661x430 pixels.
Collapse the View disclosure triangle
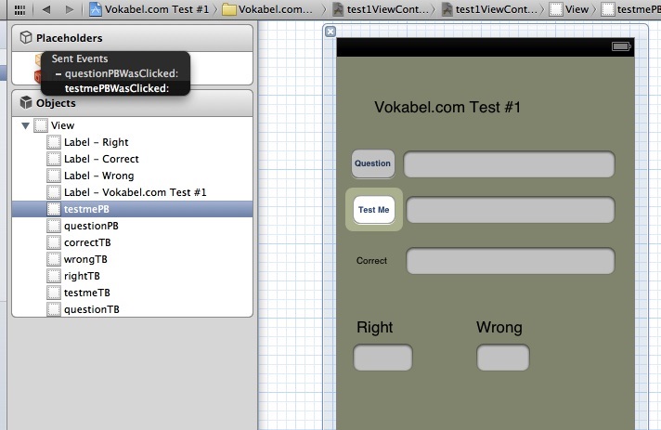pos(25,125)
